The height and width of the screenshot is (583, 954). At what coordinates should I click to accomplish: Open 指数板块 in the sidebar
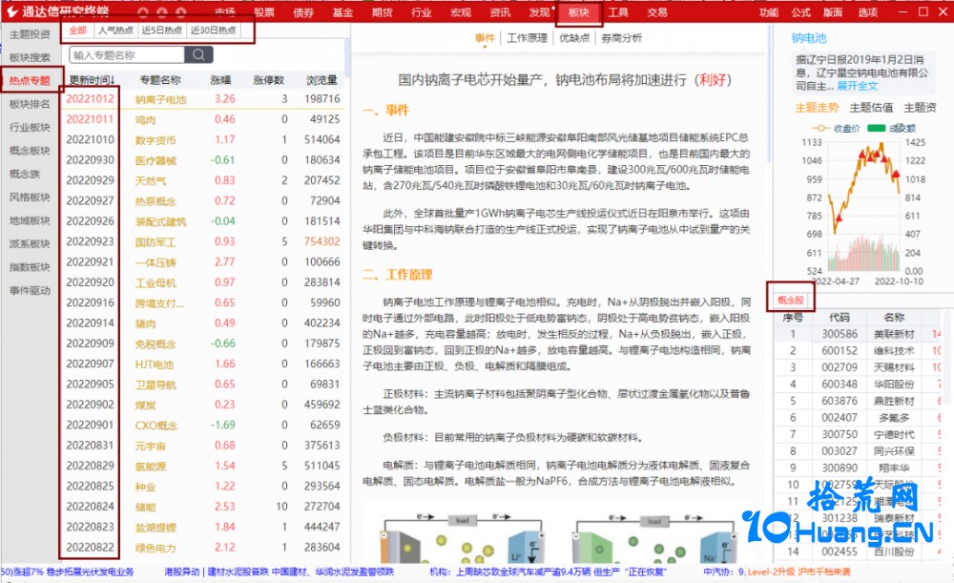point(30,267)
